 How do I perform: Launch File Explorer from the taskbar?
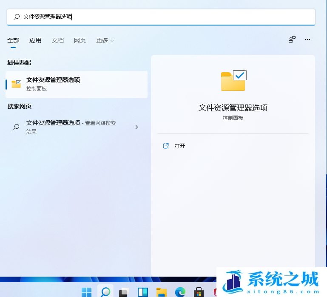(x=161, y=292)
